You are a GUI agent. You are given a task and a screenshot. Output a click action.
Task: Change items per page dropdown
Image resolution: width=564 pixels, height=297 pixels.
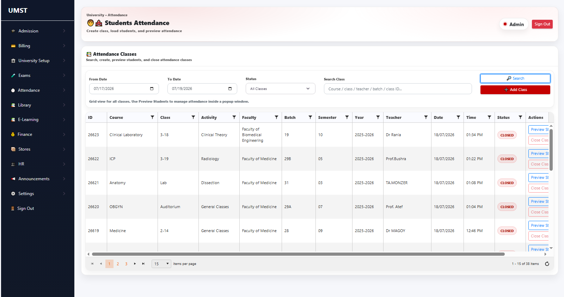coord(161,264)
